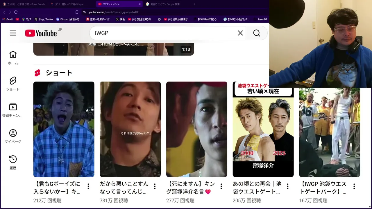
Task: Play the blue plaid shirt short thumbnail
Action: 64,129
